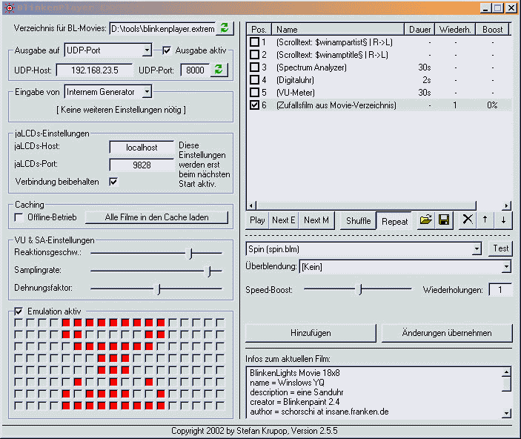
Task: Move entry down with the down arrow
Action: [x=503, y=219]
